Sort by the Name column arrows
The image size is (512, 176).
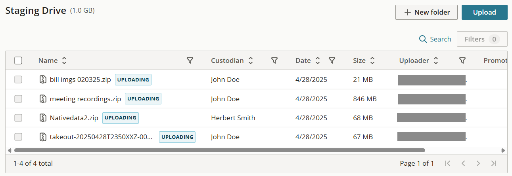(x=64, y=61)
